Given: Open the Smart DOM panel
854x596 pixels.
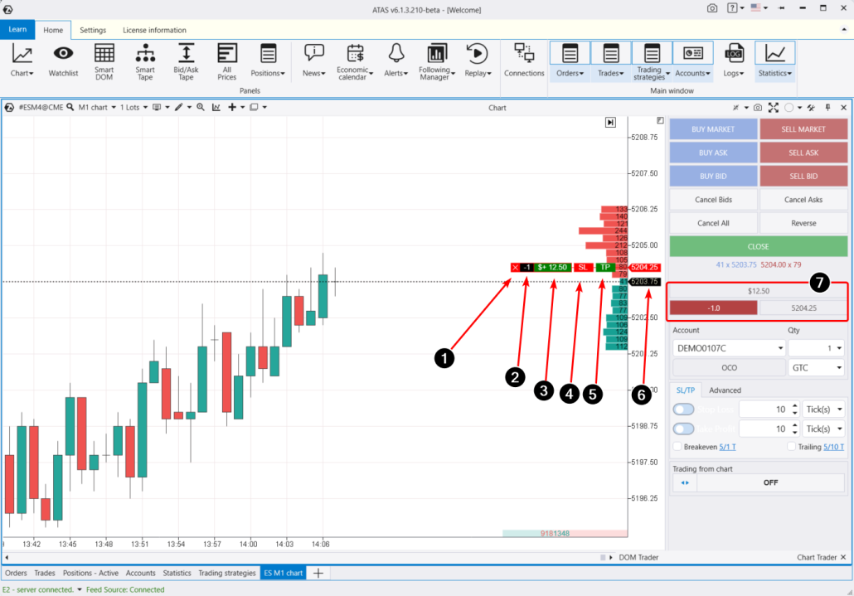Looking at the screenshot, I should pos(104,61).
